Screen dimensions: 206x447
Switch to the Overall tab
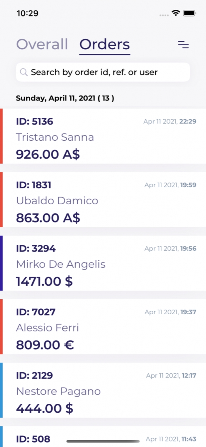42,44
